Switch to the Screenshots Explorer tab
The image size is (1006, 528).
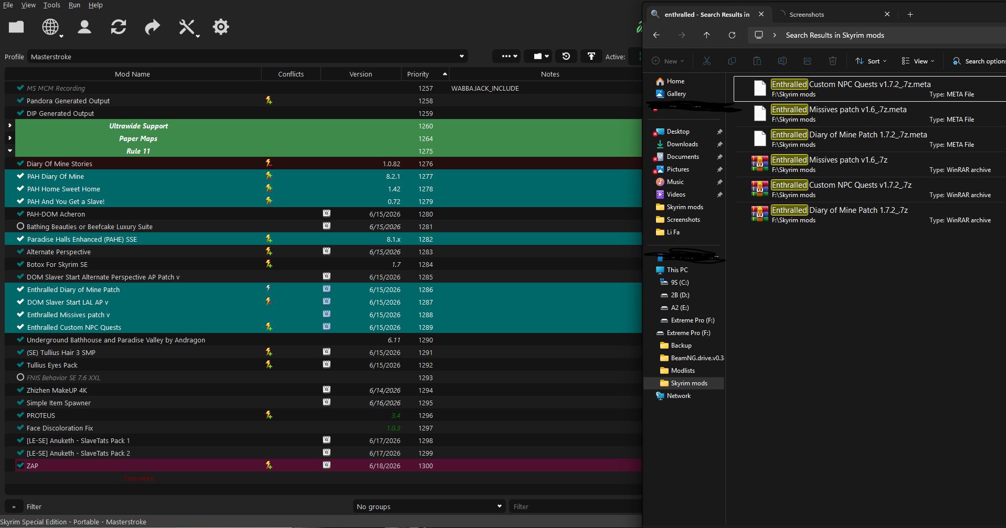click(835, 14)
